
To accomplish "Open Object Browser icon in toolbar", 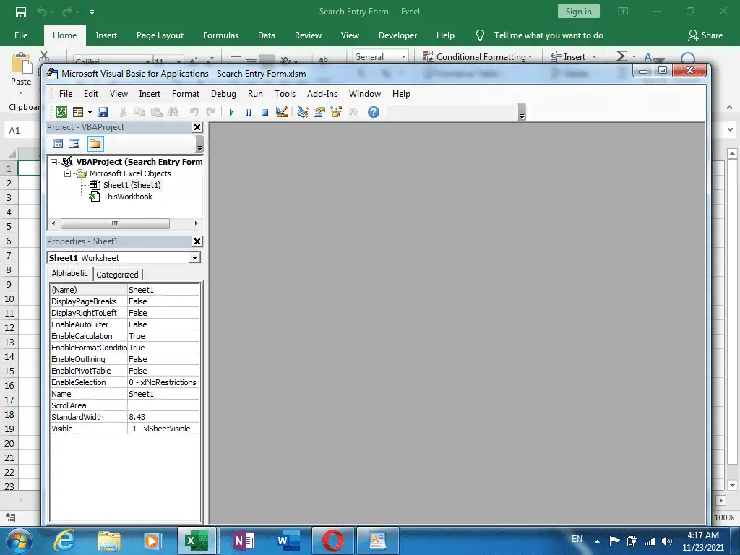I will pyautogui.click(x=336, y=112).
